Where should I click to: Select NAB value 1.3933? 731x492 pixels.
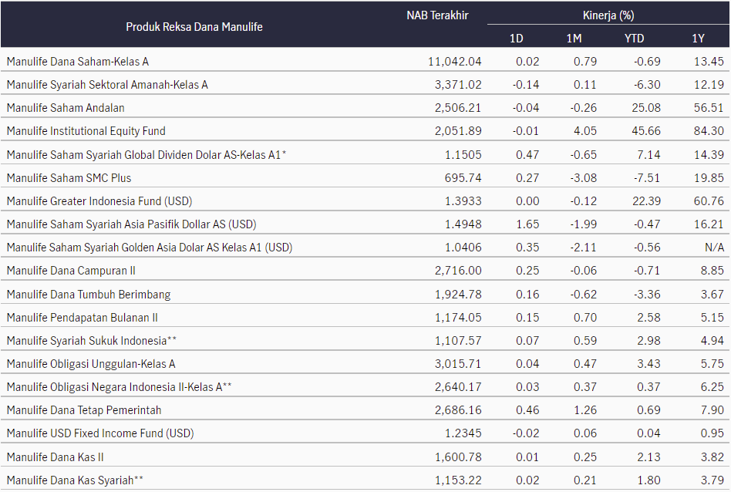tap(463, 201)
